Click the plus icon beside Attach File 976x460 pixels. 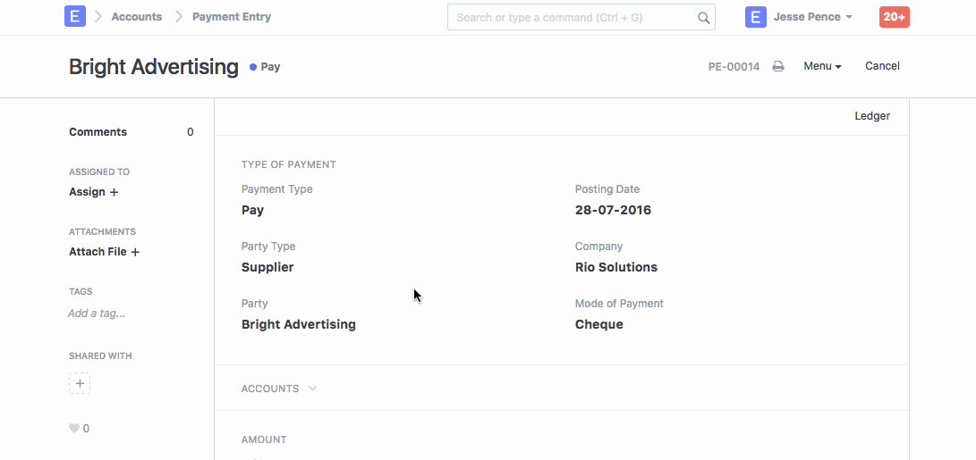click(135, 253)
